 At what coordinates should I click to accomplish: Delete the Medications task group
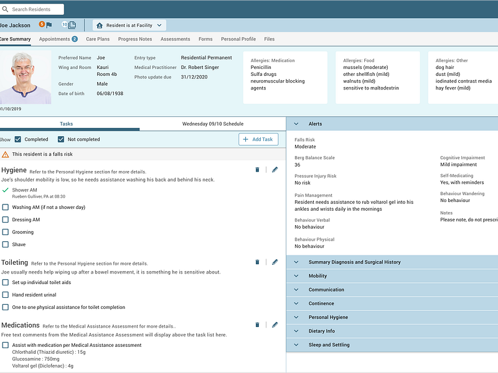point(257,325)
